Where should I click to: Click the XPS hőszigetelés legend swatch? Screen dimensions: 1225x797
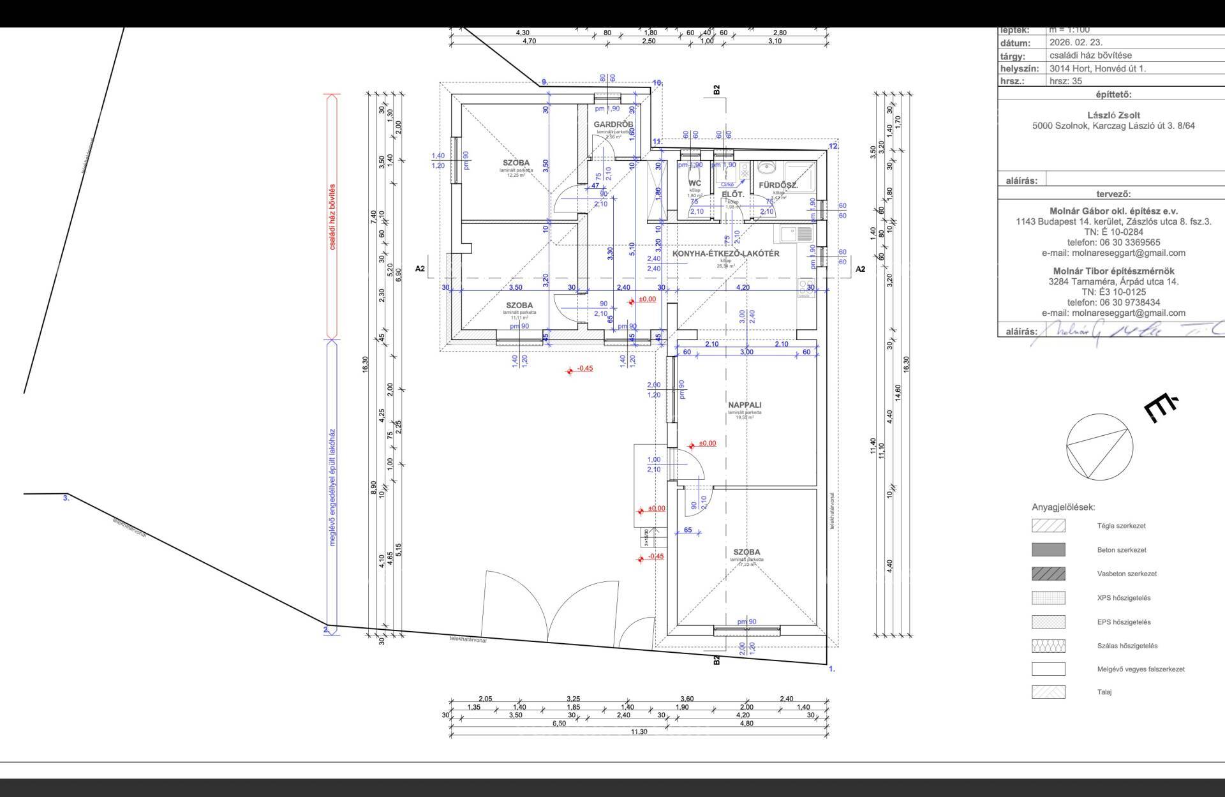(x=1048, y=598)
